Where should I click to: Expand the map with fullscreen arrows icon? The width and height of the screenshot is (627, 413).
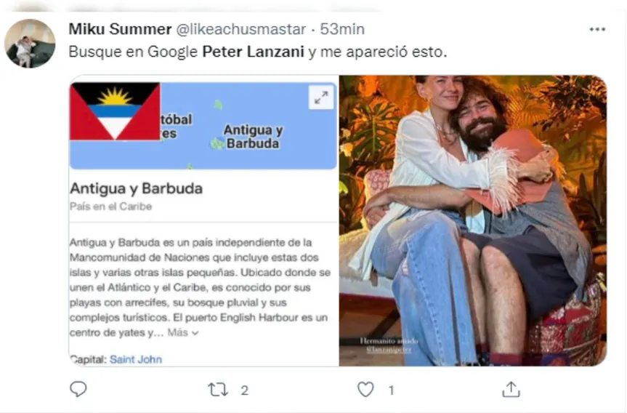tap(321, 97)
